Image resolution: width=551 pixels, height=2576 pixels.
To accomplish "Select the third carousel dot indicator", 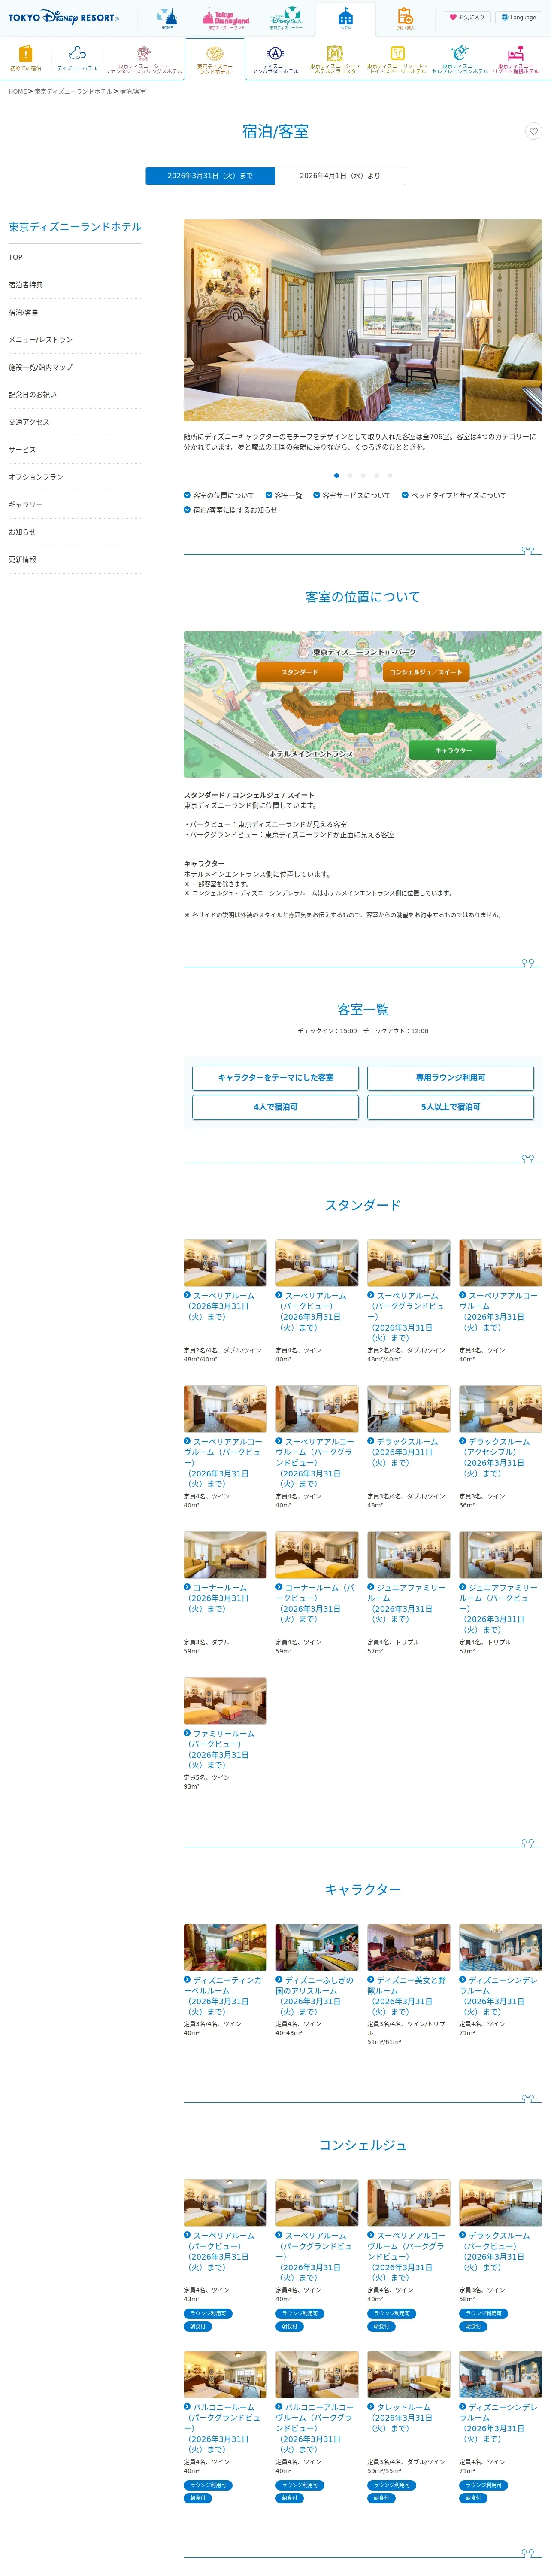I will tap(363, 476).
